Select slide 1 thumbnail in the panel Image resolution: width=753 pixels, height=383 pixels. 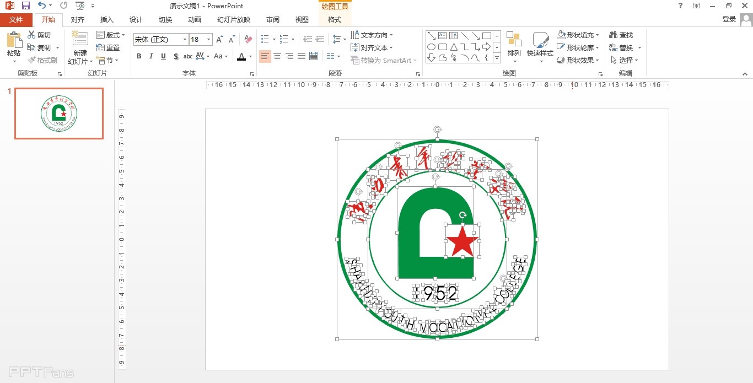click(59, 114)
